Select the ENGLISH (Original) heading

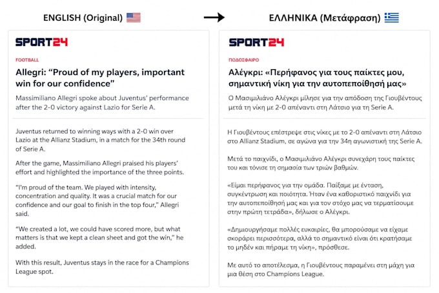83,17
